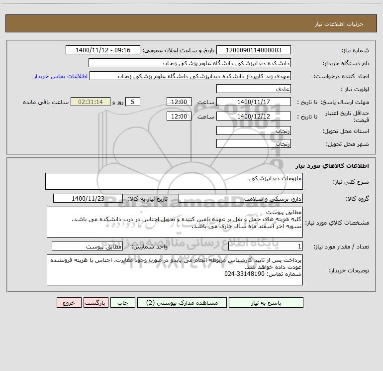Click the تاریخ و ساعت اعلان عمومی label
The width and height of the screenshot is (383, 371).
(x=178, y=50)
